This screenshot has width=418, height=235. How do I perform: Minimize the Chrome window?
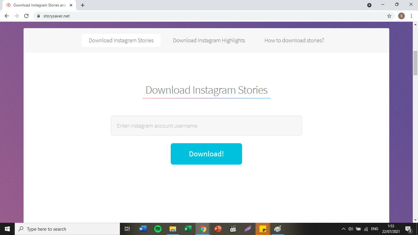[x=383, y=5]
